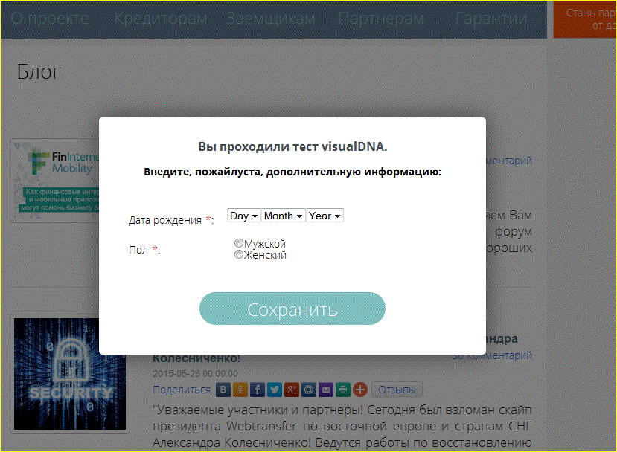Select the Mail.ru share icon

(x=307, y=389)
